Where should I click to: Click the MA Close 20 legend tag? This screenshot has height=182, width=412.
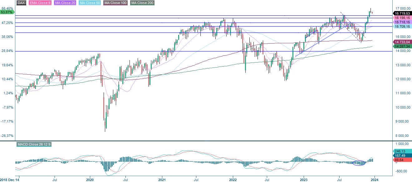(65, 3)
